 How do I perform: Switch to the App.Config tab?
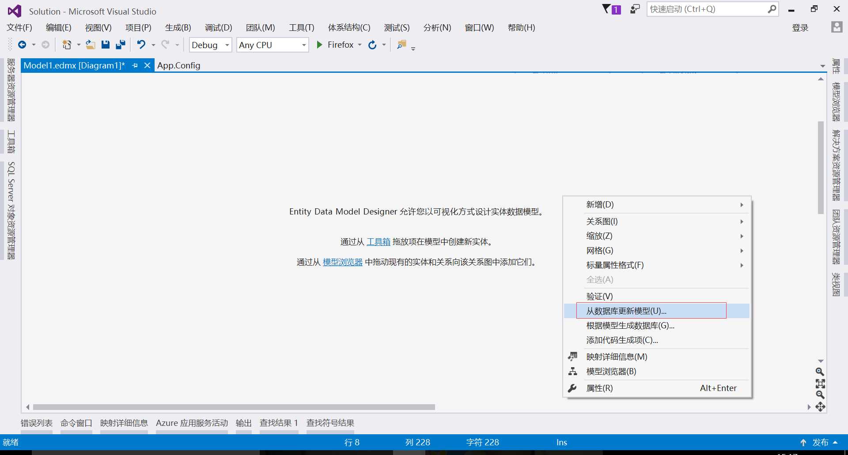pos(178,65)
